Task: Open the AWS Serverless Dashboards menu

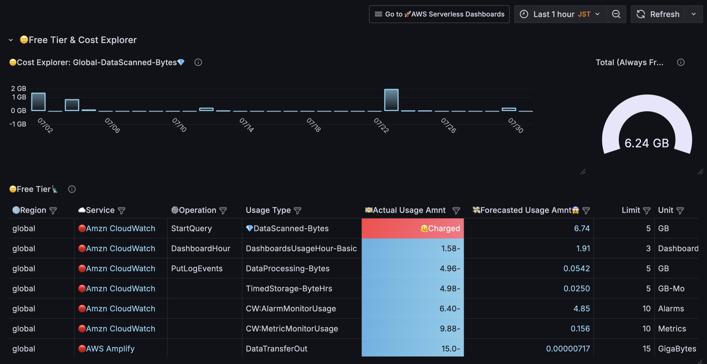Action: click(439, 14)
